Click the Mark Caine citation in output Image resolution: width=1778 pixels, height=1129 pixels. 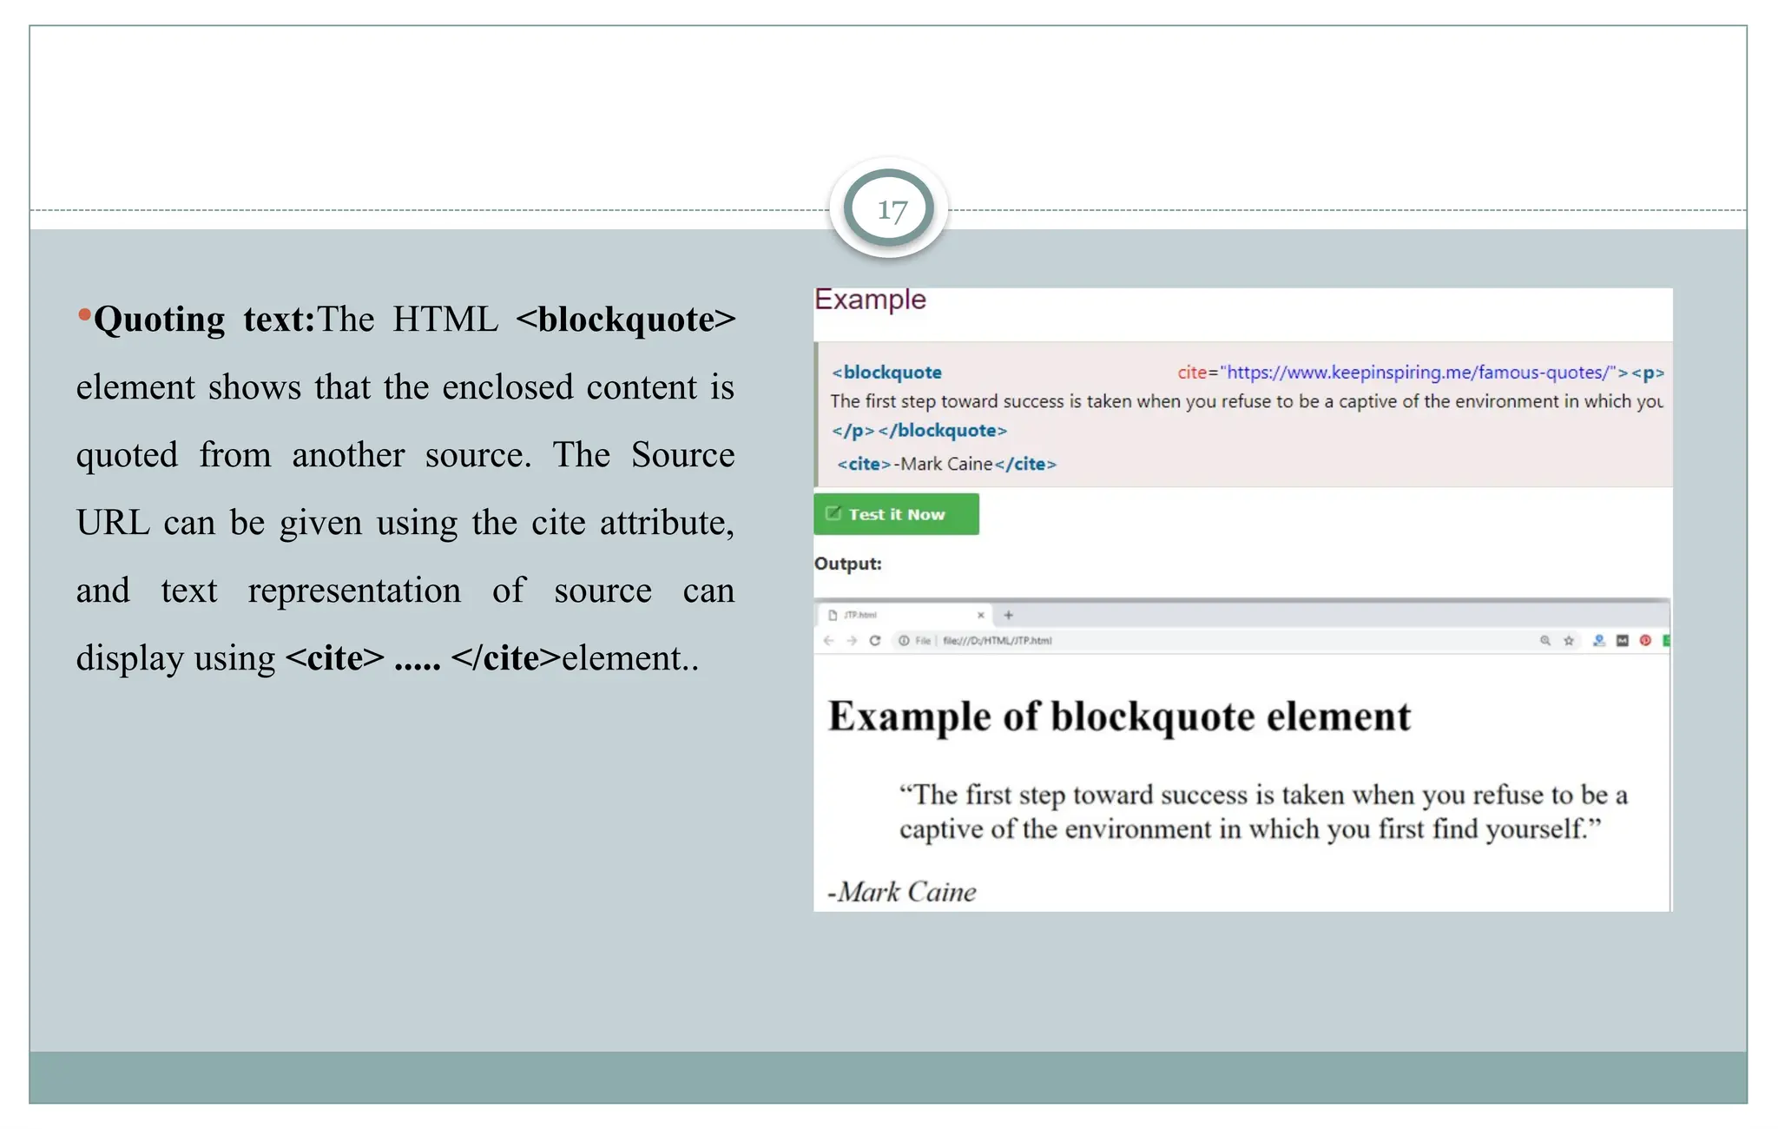click(x=903, y=892)
